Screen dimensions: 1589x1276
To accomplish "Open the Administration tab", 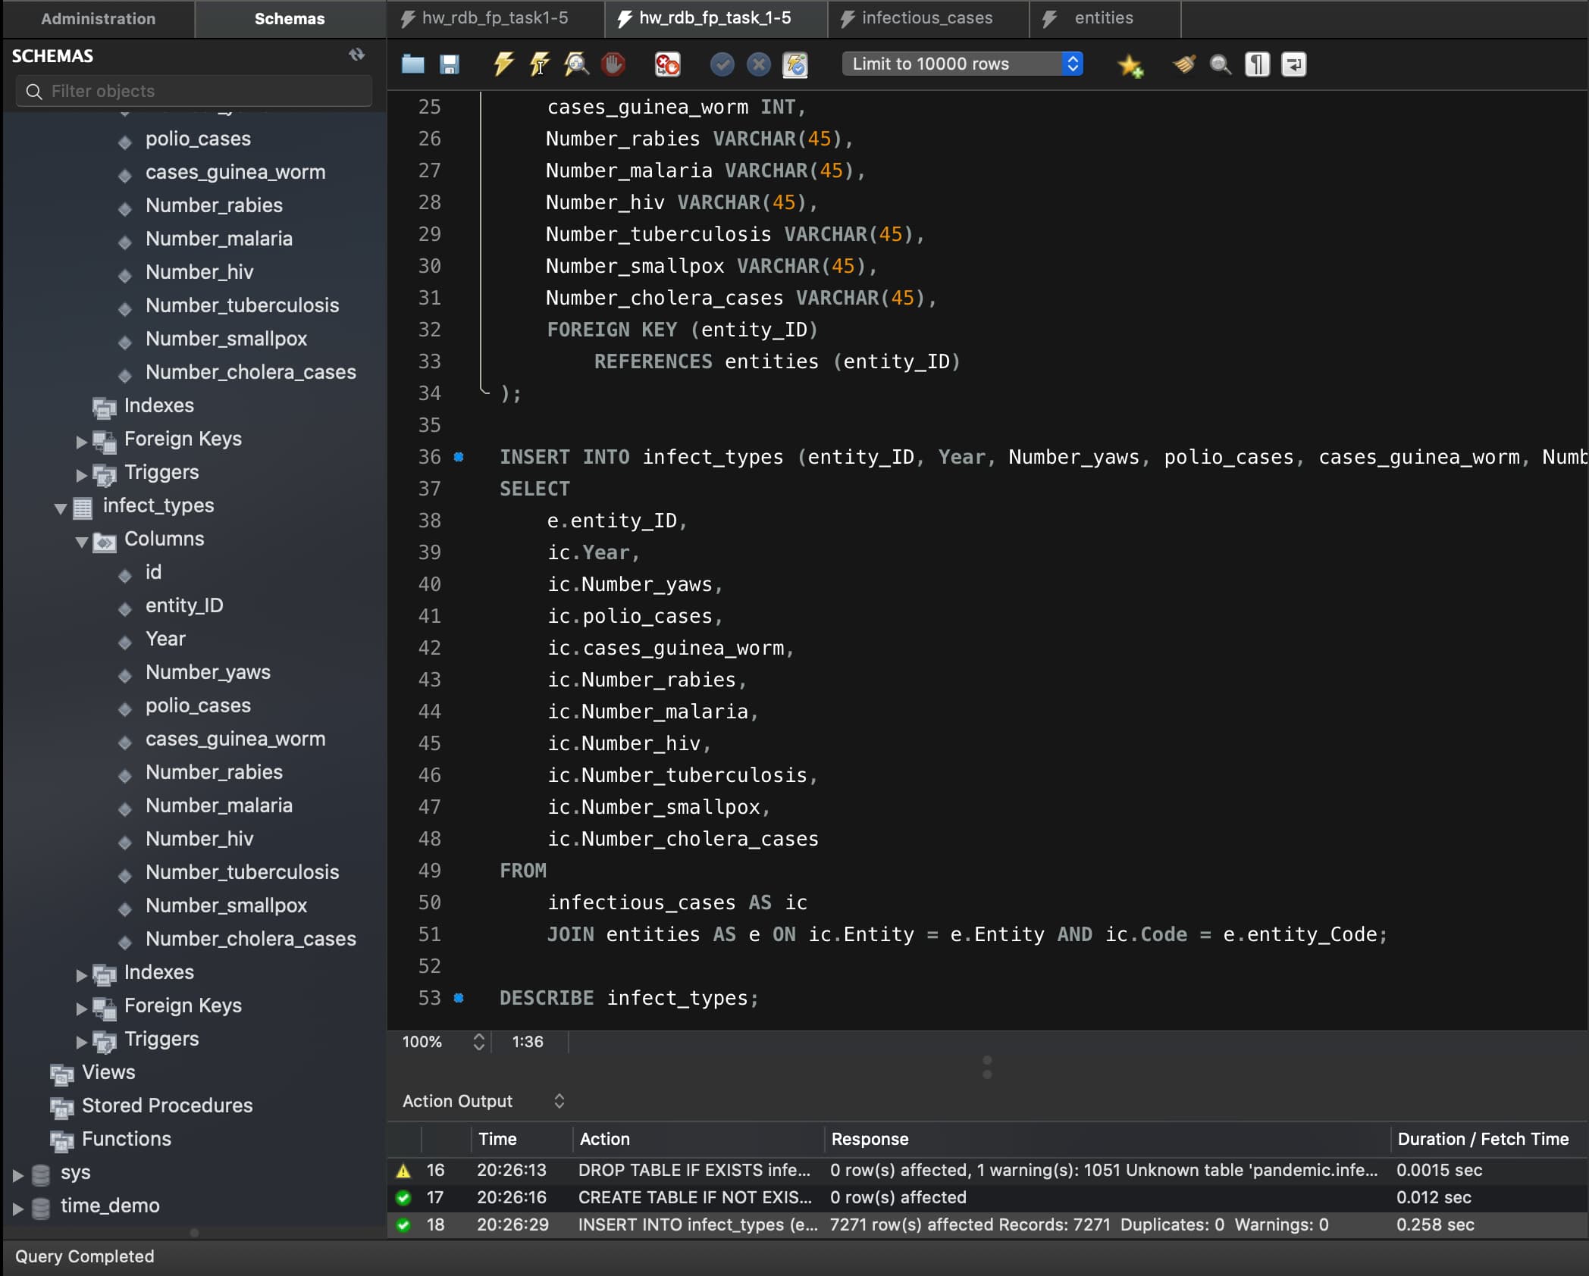I will [98, 19].
